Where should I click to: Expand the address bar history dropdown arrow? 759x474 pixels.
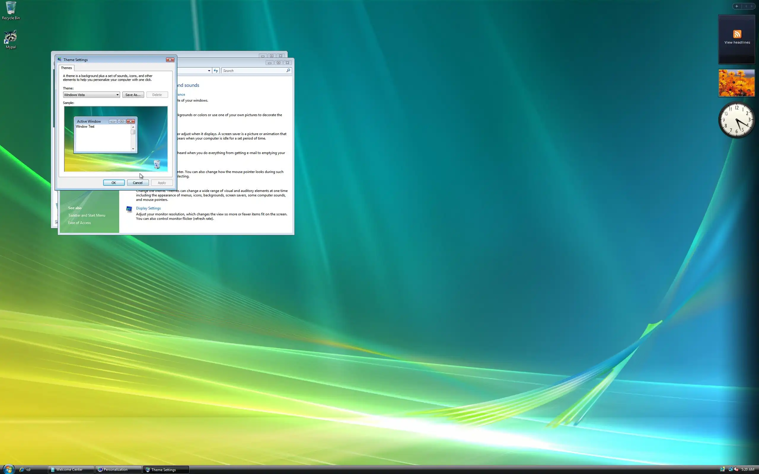(209, 71)
